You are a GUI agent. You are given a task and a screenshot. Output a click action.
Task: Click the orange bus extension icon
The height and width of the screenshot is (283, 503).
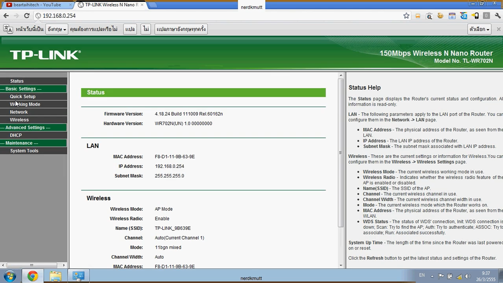(x=418, y=16)
